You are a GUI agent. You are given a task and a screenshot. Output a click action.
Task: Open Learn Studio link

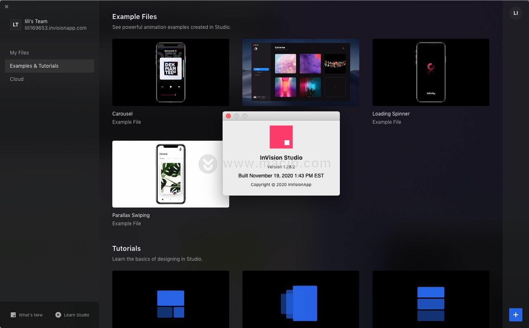(76, 315)
